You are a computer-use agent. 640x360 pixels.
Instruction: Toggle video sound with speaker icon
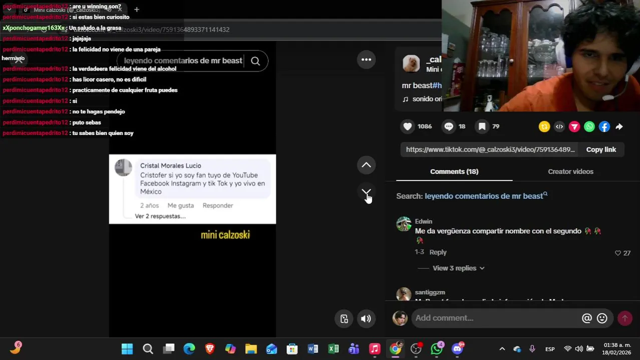tap(366, 319)
